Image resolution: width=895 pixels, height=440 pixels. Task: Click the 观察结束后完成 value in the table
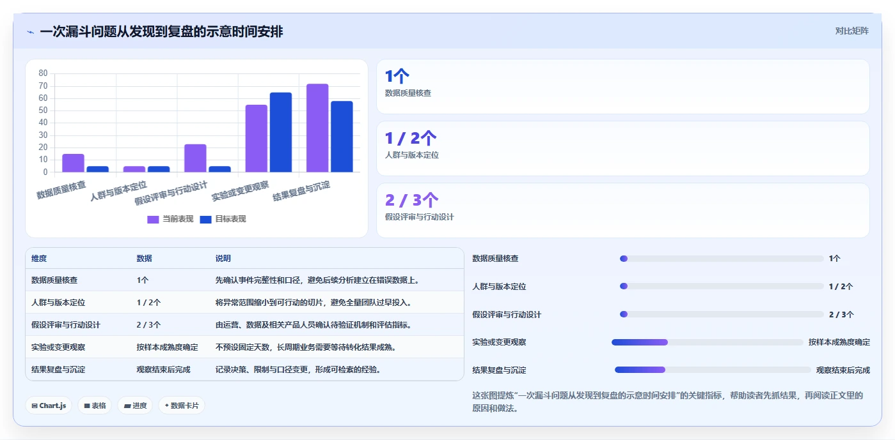coord(163,370)
